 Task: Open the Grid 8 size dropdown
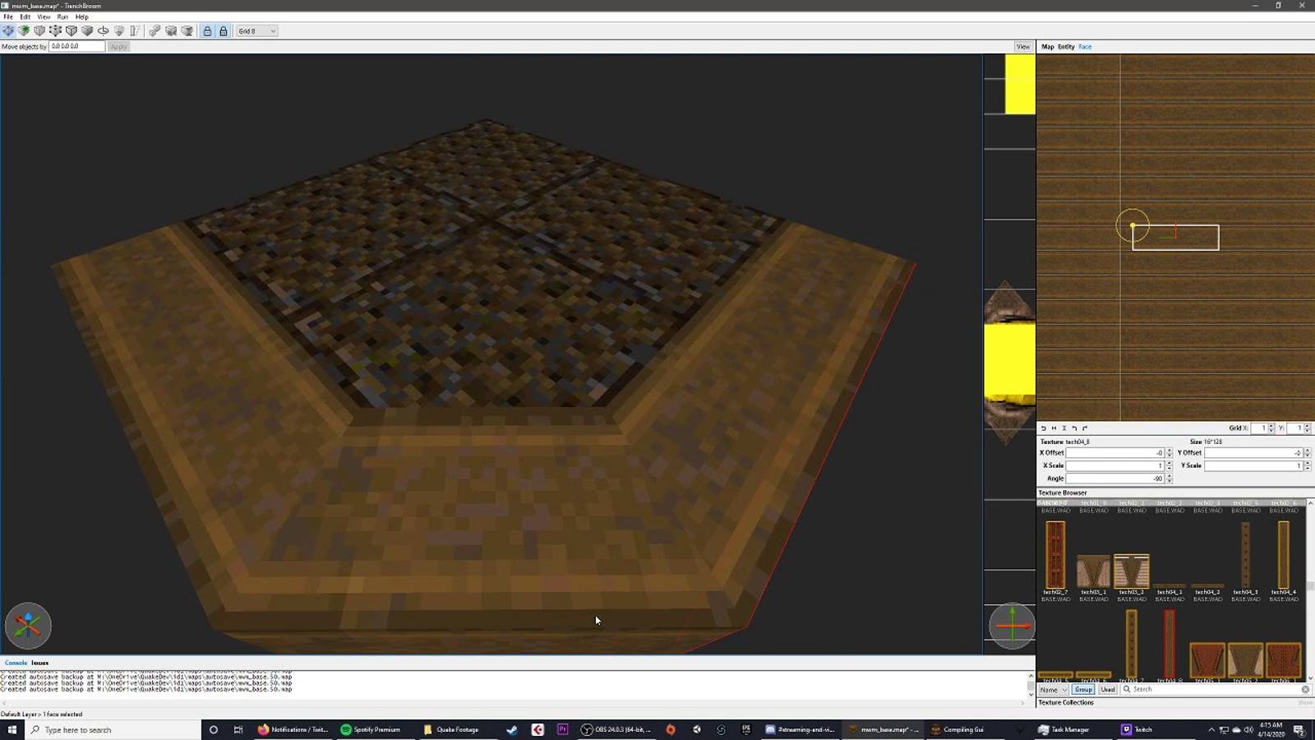[x=257, y=31]
